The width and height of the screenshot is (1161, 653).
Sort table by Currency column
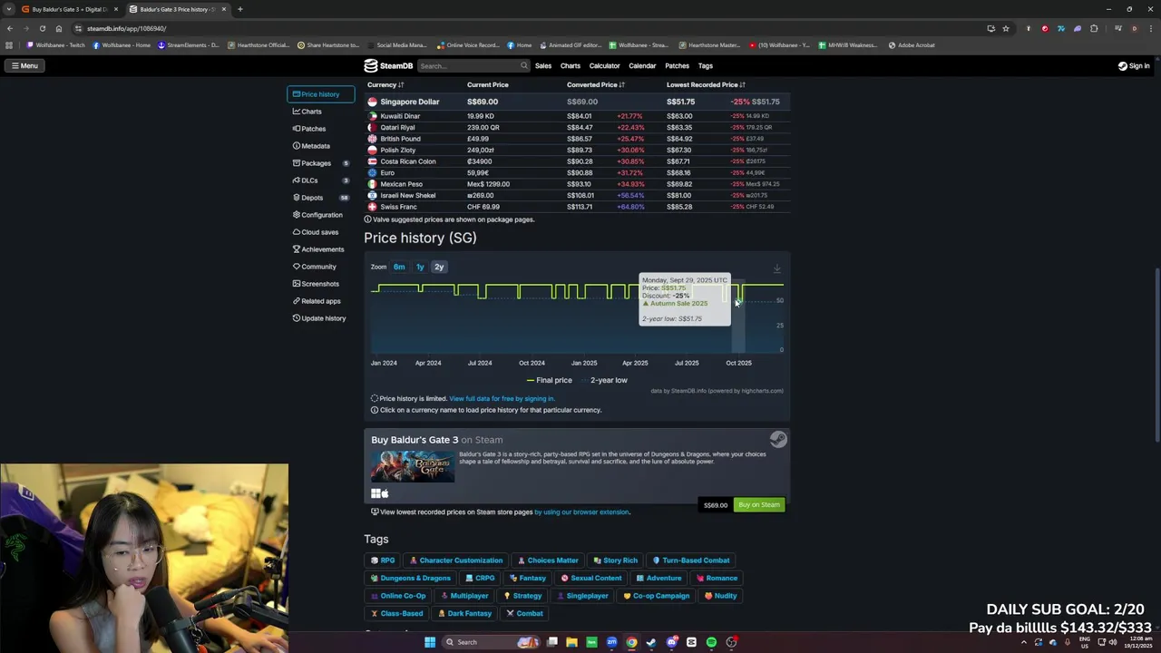(385, 85)
